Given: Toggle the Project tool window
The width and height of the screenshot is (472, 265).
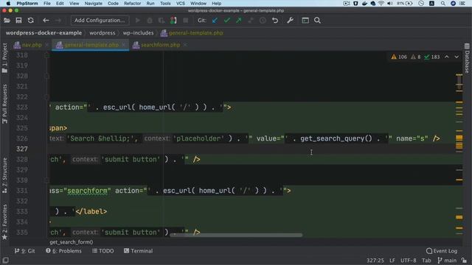Looking at the screenshot, I should pyautogui.click(x=4, y=58).
